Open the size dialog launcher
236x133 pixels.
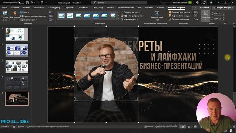coord(225,24)
